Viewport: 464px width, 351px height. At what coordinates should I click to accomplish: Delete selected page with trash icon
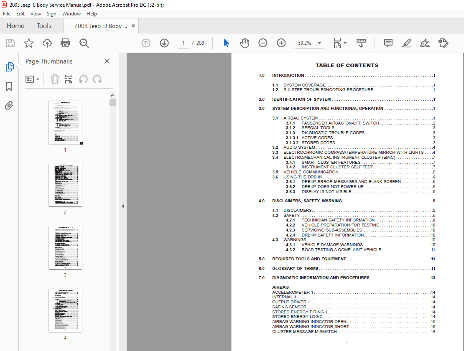pyautogui.click(x=55, y=79)
